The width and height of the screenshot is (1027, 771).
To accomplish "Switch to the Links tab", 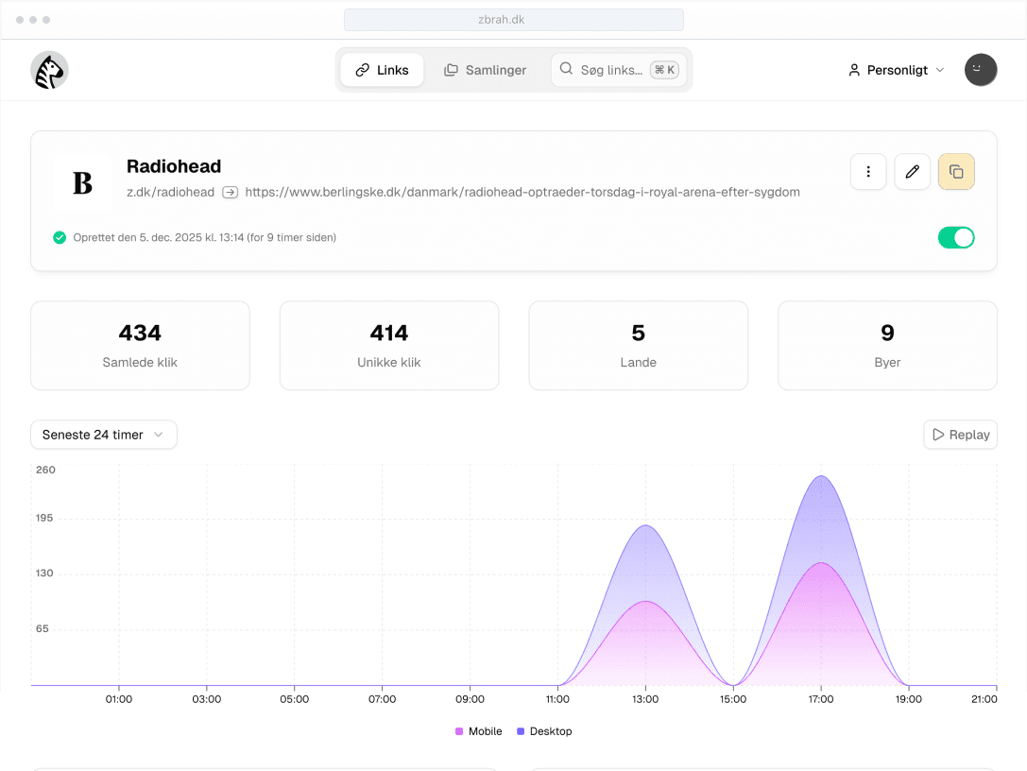I will pyautogui.click(x=382, y=70).
